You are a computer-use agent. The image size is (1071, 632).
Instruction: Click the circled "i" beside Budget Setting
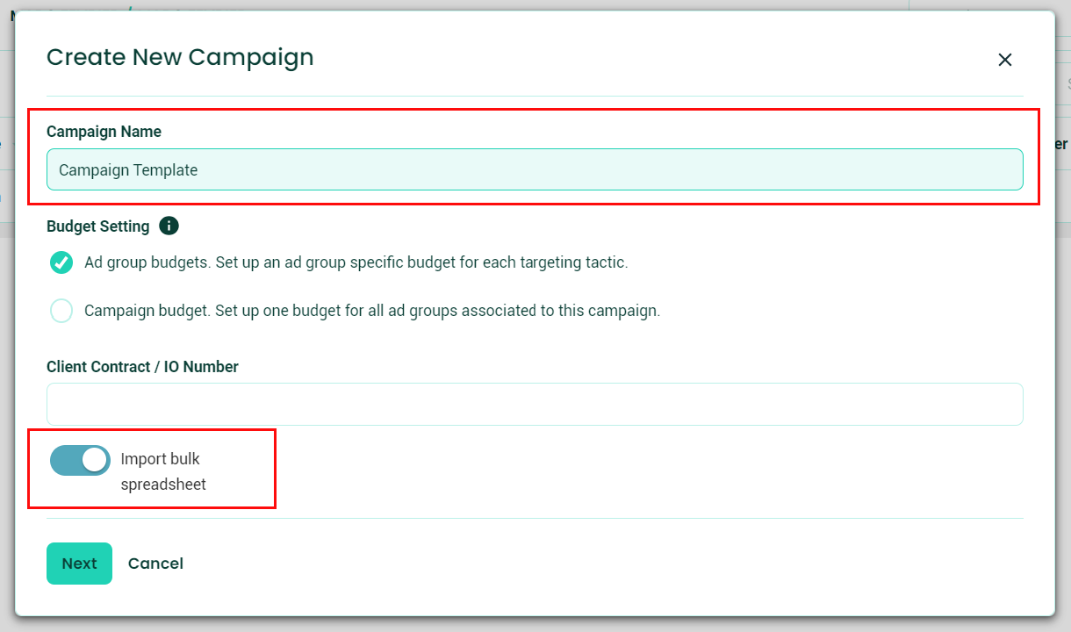169,226
